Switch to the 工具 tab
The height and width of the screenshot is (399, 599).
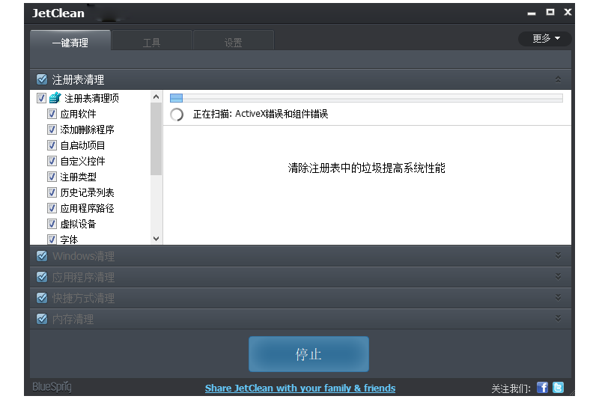click(x=152, y=41)
